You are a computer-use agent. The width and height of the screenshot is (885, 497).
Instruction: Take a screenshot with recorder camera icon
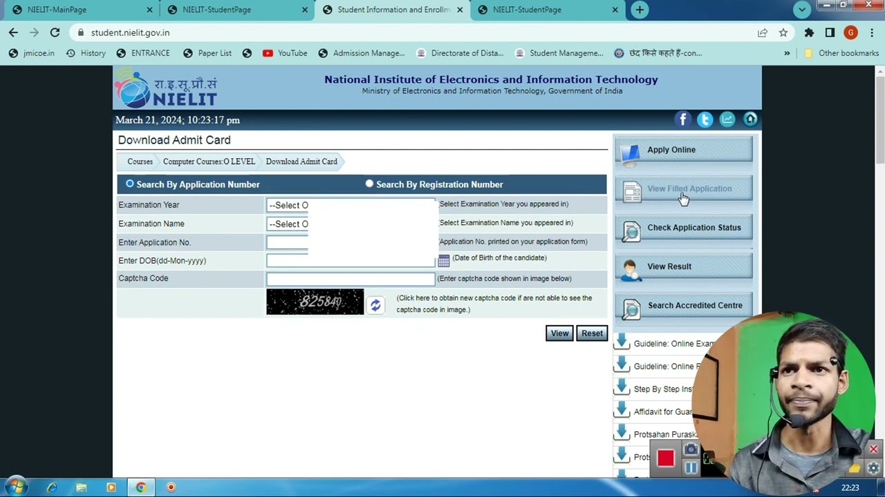691,450
